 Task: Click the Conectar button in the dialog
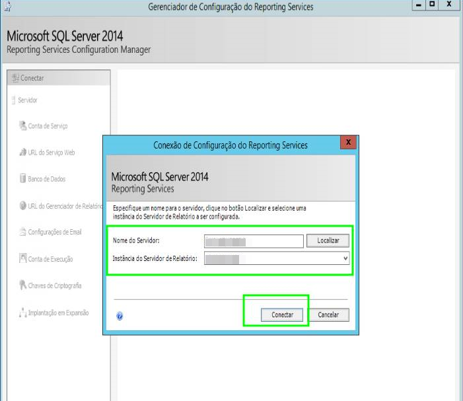[282, 314]
